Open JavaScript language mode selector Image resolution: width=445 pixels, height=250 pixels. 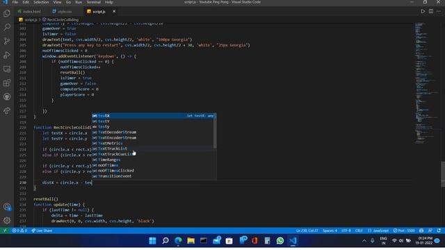click(x=378, y=231)
